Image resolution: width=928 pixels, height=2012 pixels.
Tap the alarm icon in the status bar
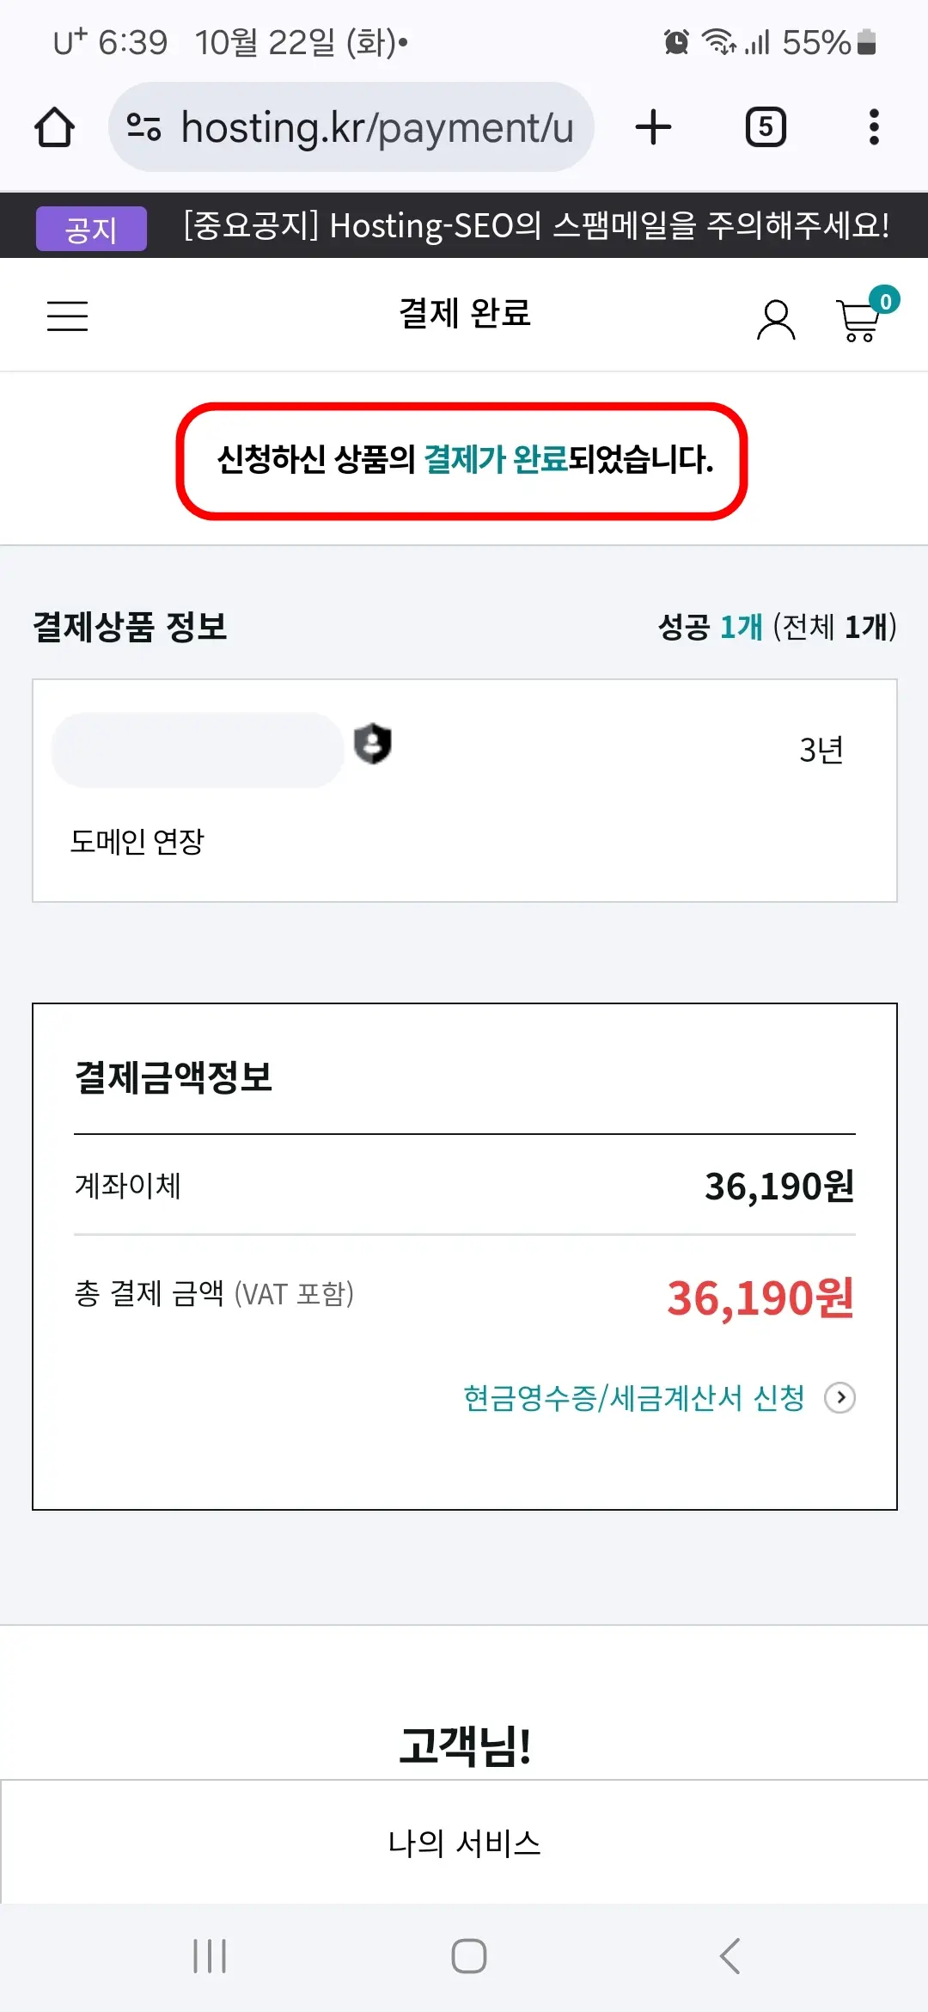tap(675, 41)
